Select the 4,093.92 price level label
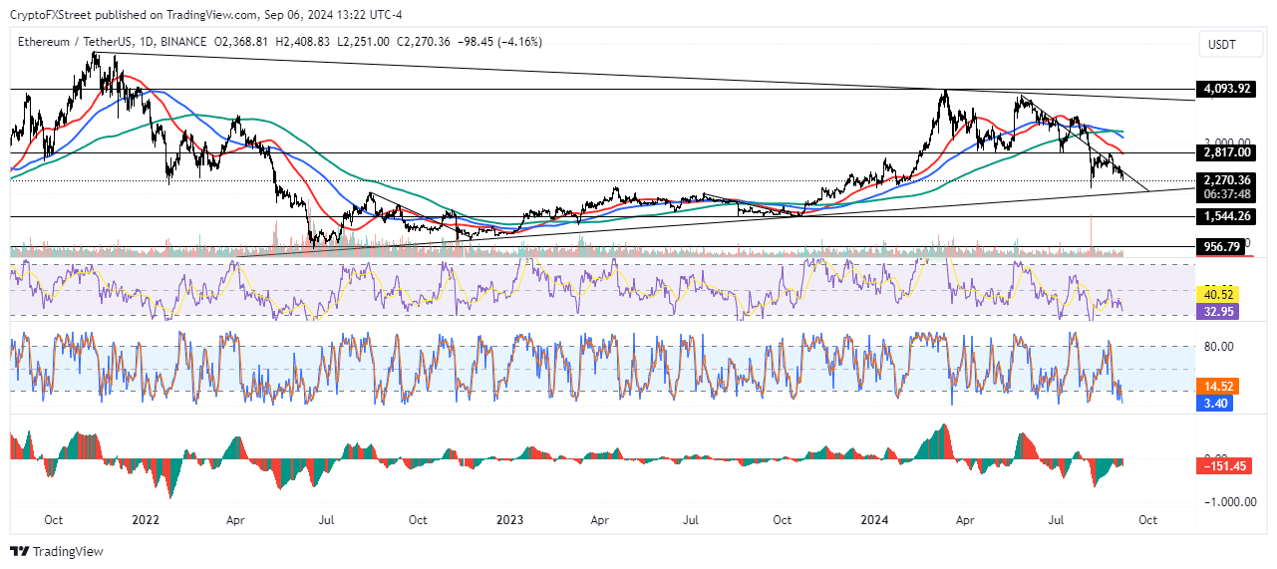The height and width of the screenshot is (569, 1277). click(1227, 89)
